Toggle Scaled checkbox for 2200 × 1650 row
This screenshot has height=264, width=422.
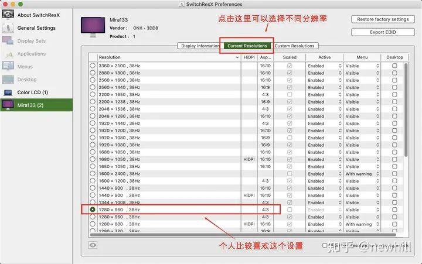tap(290, 94)
